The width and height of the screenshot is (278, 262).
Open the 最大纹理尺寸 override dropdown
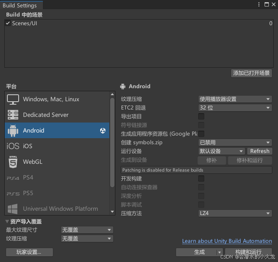pyautogui.click(x=87, y=230)
